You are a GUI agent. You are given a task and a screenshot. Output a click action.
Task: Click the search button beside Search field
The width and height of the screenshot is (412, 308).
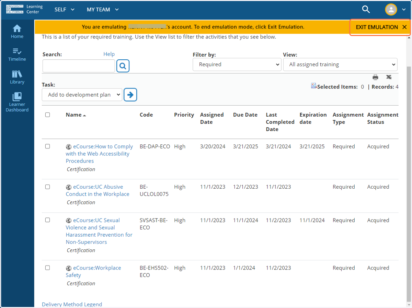(x=123, y=66)
